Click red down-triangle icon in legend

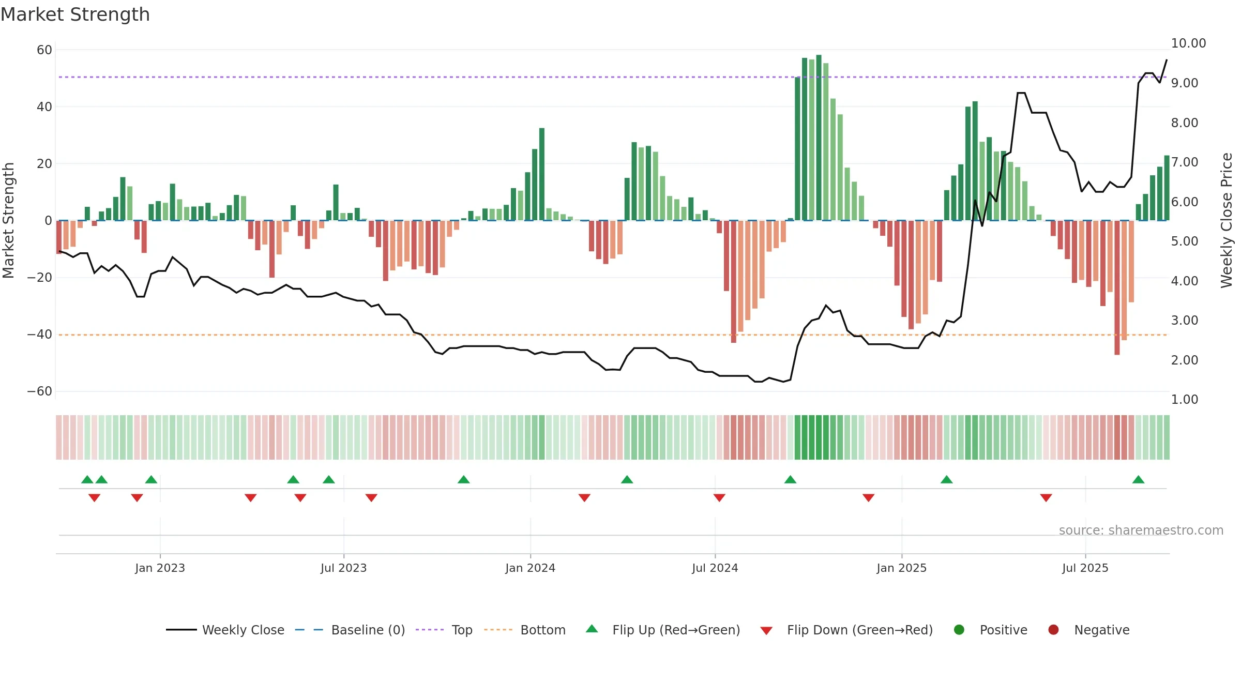tap(766, 631)
